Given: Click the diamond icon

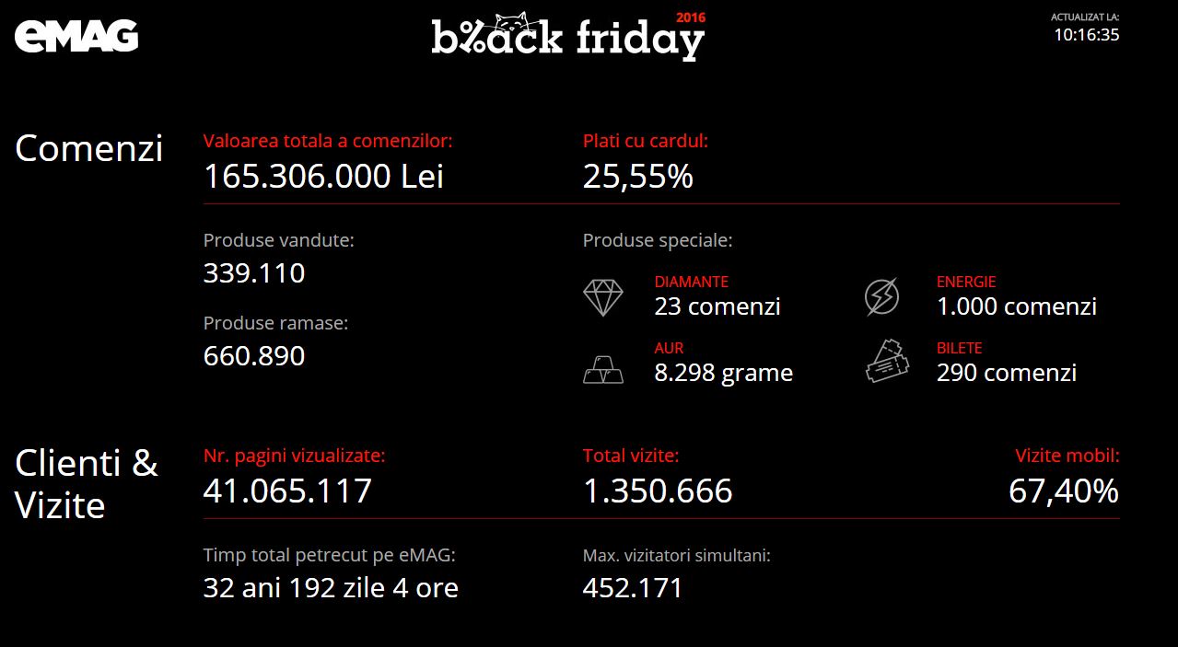Looking at the screenshot, I should coord(603,297).
